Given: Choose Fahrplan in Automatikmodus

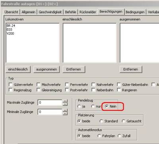Looking at the screenshot, I should coord(99,136).
